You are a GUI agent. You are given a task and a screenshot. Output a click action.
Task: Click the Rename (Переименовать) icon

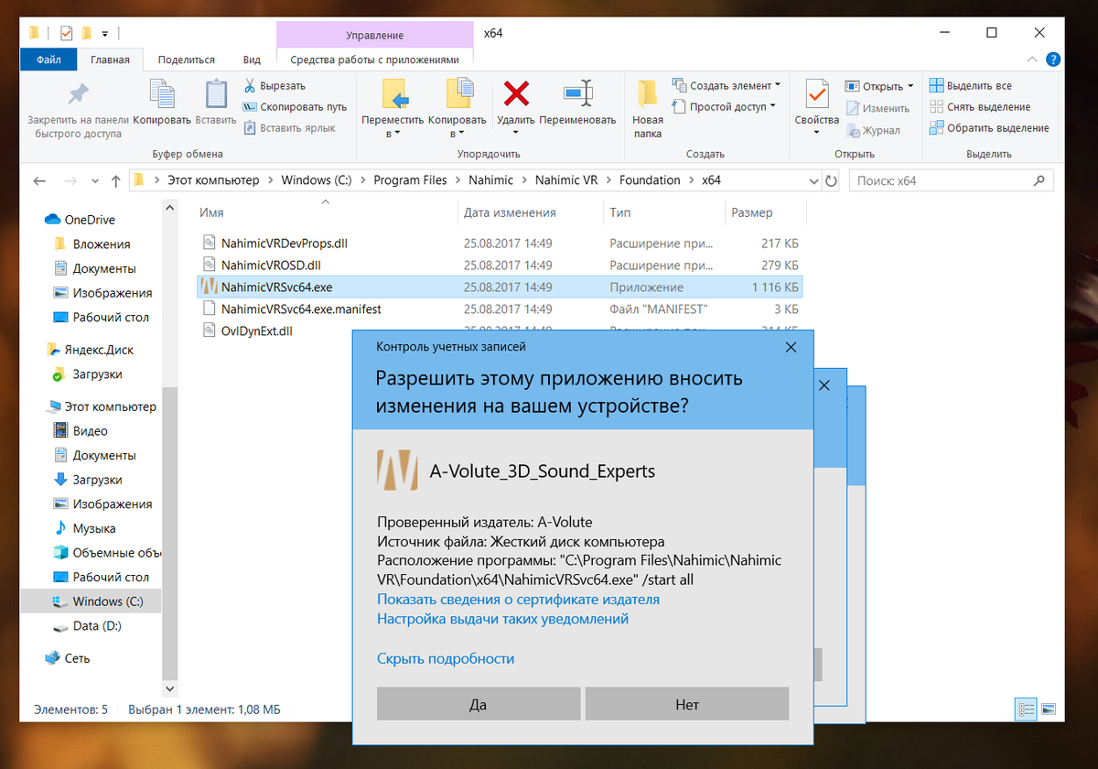tap(578, 93)
